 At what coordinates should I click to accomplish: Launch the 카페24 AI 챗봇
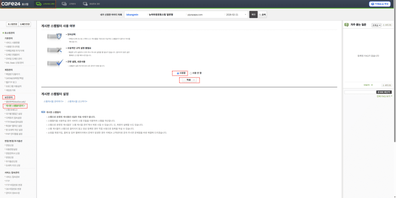pyautogui.click(x=379, y=4)
